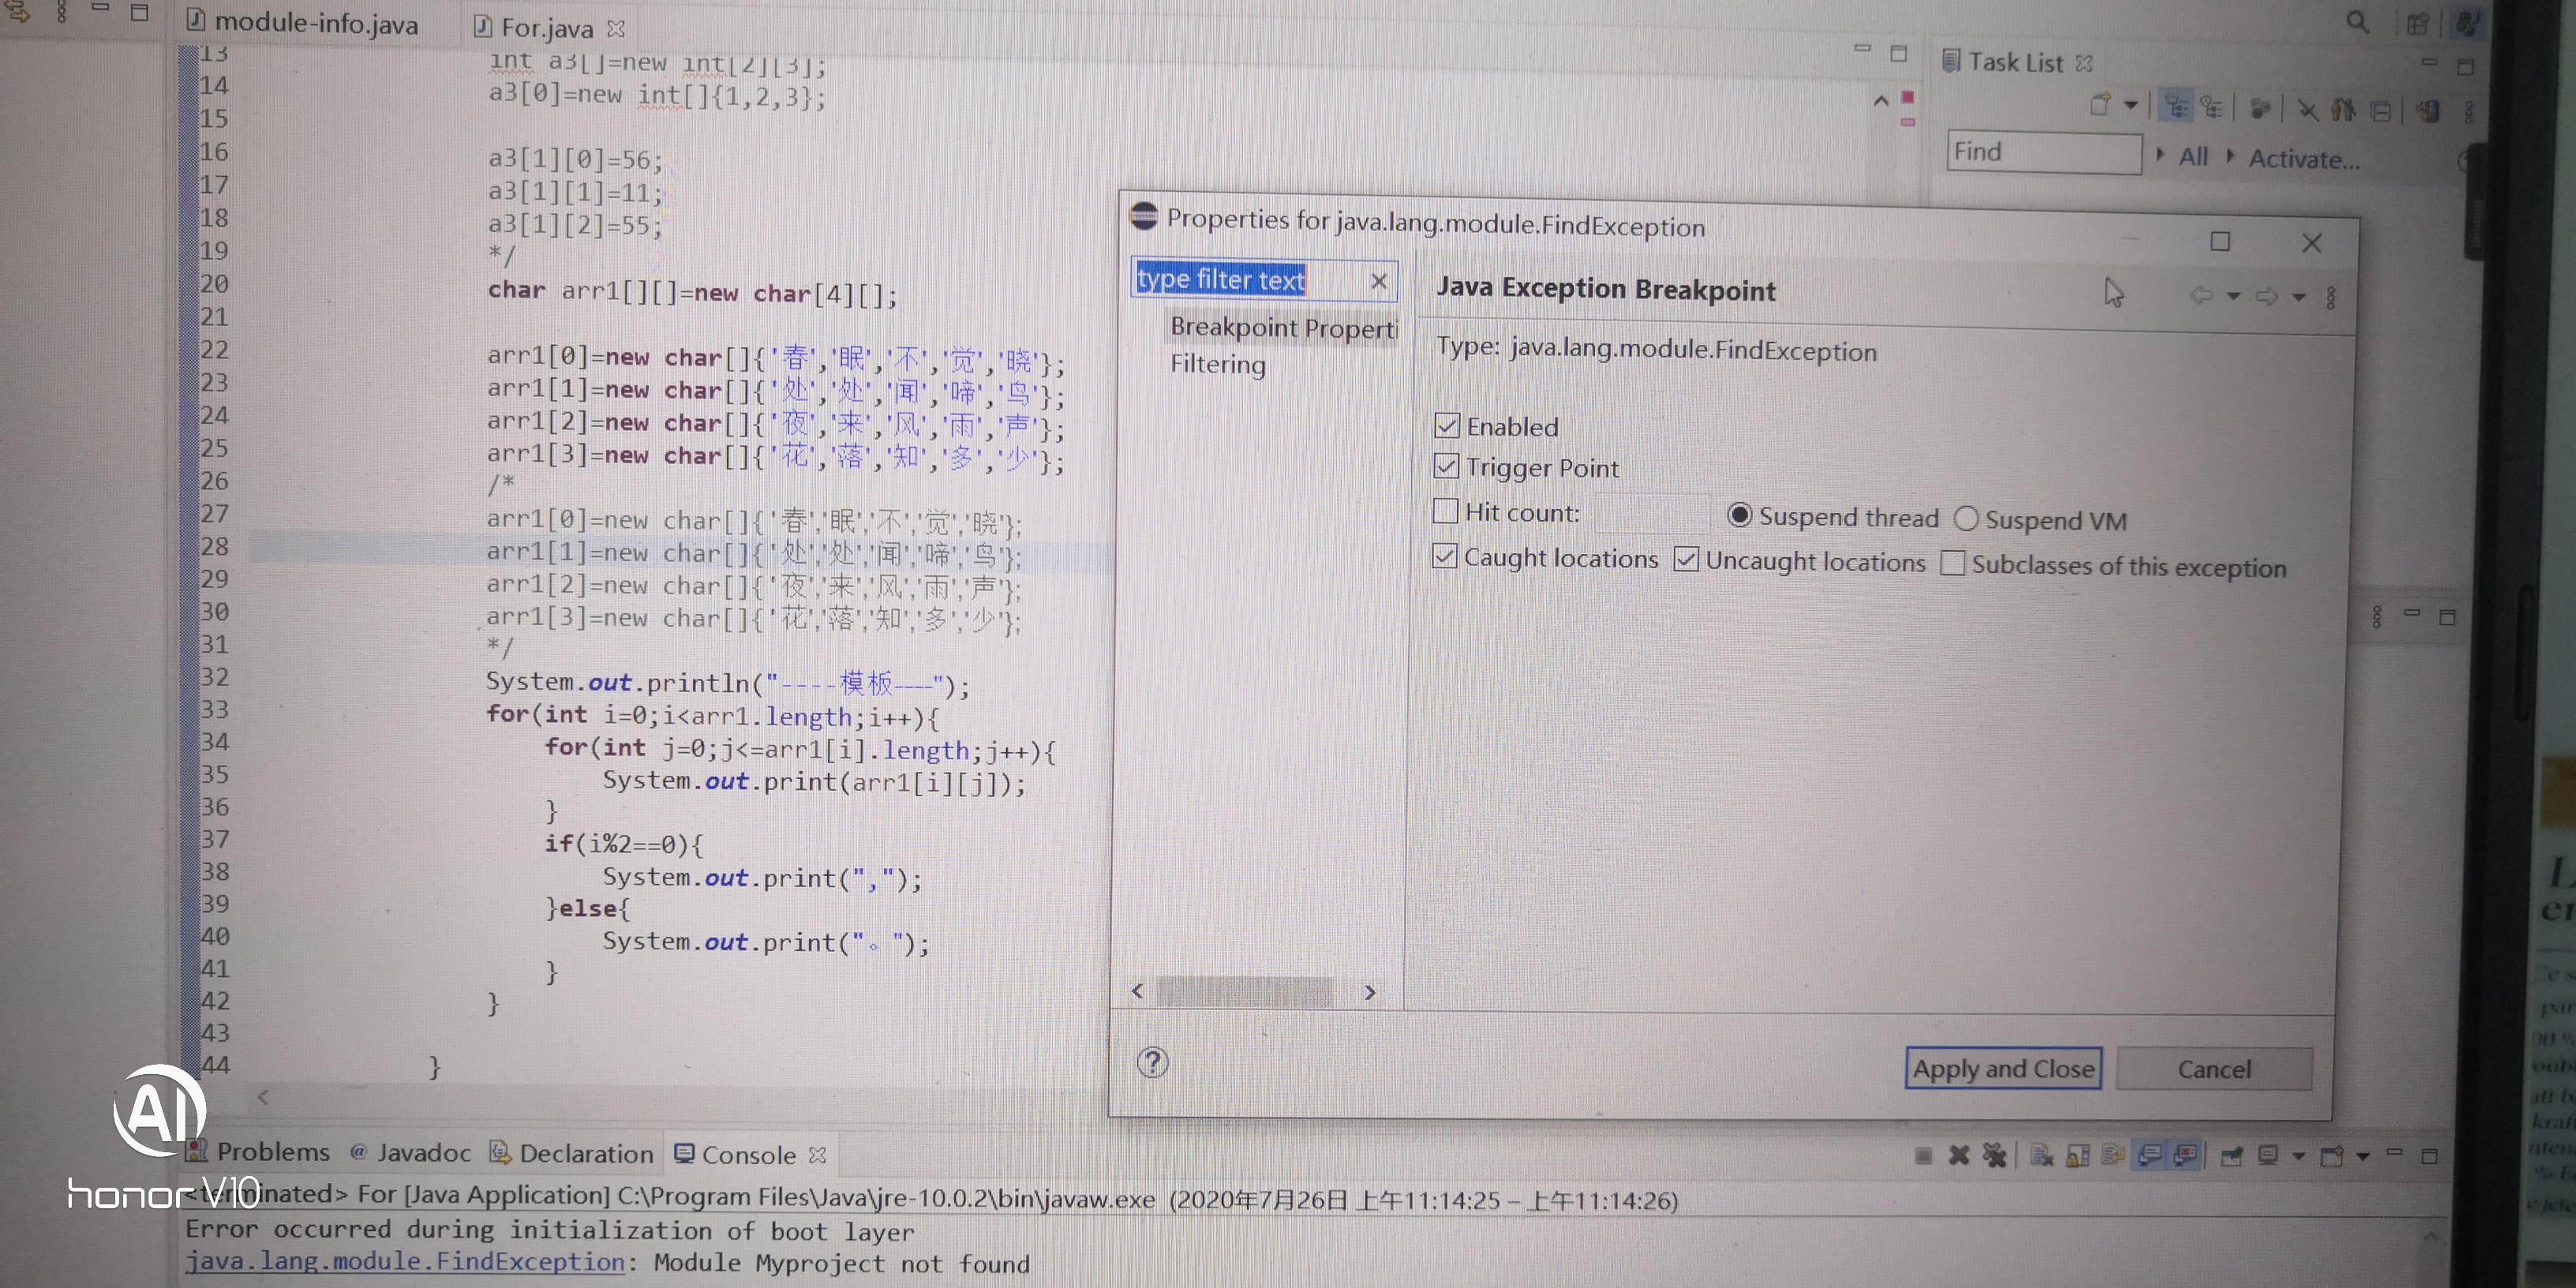The height and width of the screenshot is (1288, 2576).
Task: Select Breakpoint Properties in the dialog tree
Action: point(1283,328)
